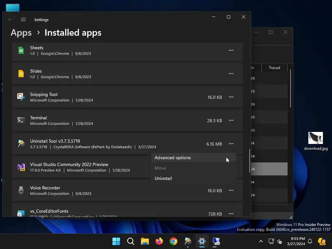The image size is (332, 249).
Task: Launch Firefox from taskbar
Action: 159,241
